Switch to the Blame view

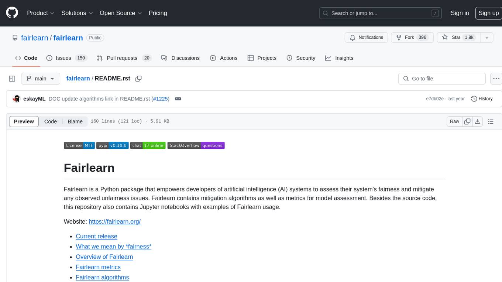point(75,121)
